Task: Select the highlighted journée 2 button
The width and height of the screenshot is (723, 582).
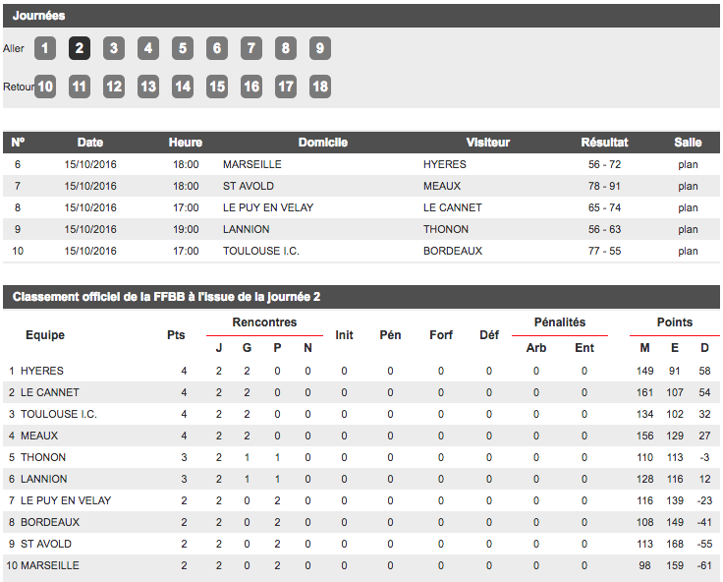Action: click(x=80, y=48)
